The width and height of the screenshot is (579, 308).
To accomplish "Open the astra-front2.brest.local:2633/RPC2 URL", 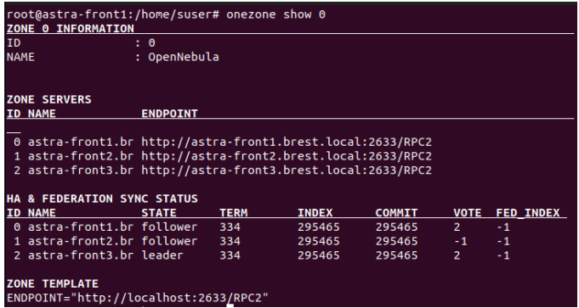I will coord(287,156).
